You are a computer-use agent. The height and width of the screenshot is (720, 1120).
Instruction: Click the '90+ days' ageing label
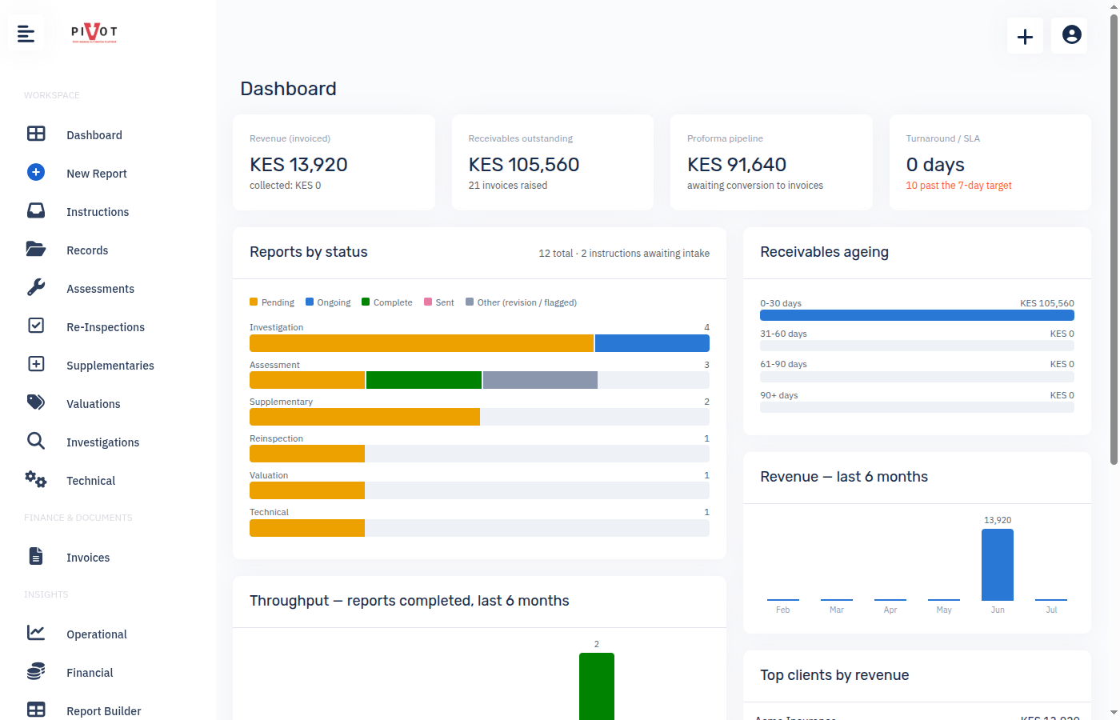(x=779, y=395)
